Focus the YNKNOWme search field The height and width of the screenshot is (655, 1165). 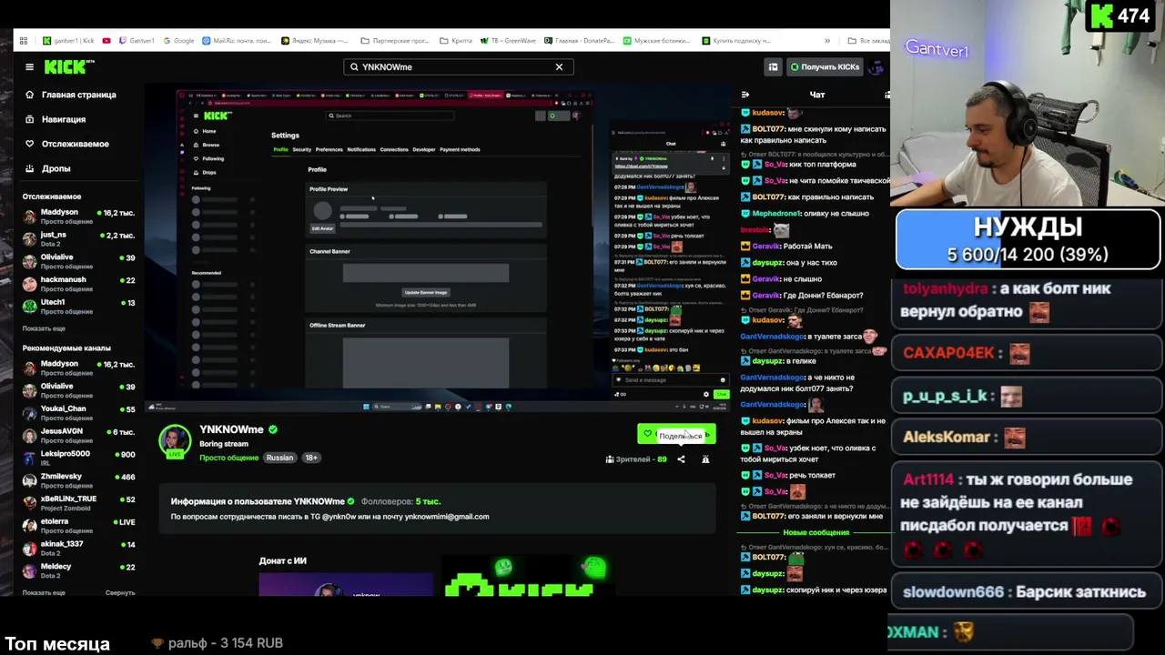[x=458, y=66]
